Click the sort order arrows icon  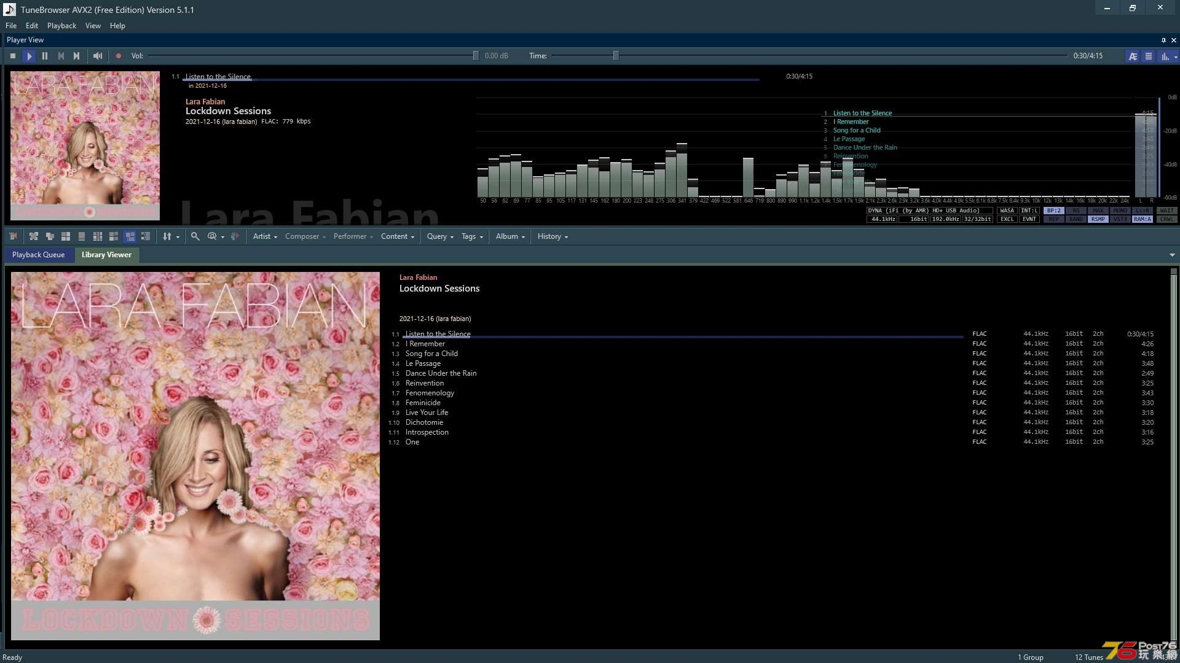(x=167, y=236)
